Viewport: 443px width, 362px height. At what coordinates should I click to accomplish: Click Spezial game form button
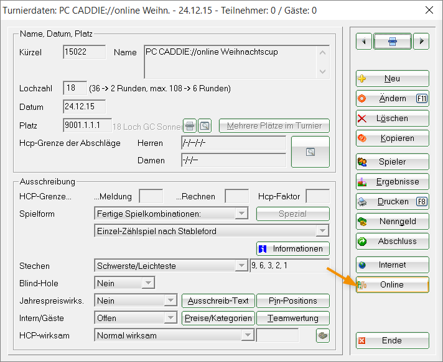[292, 214]
